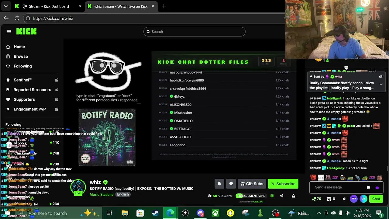389x219 pixels.
Task: Mute the Kick Dashboard browser tab
Action: tap(24, 6)
